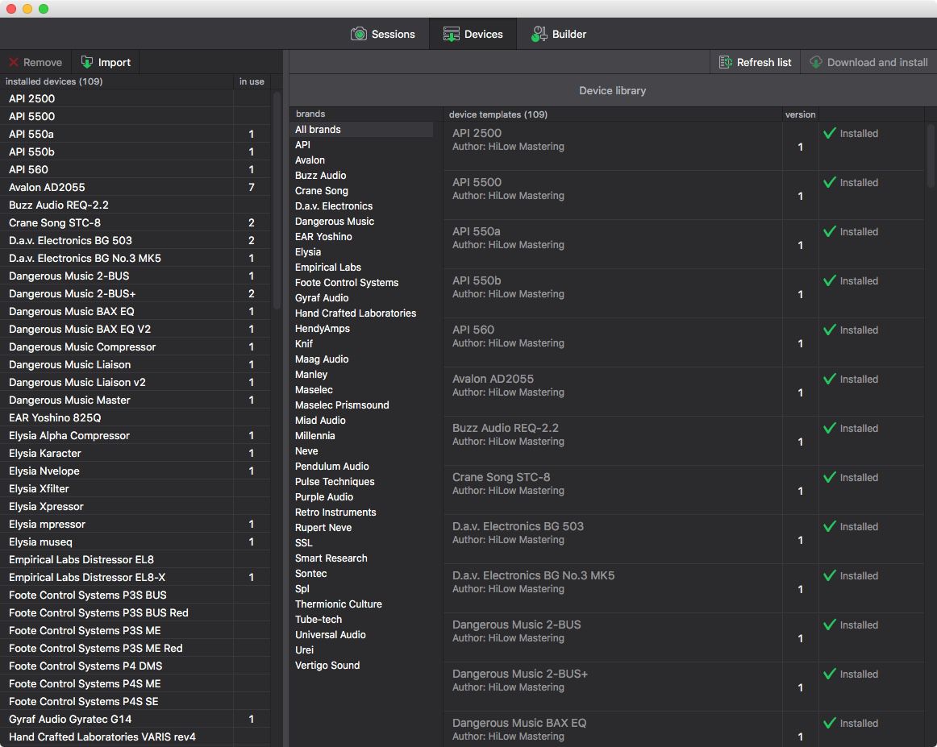The height and width of the screenshot is (747, 937).
Task: Filter by Vertigo Sound brand
Action: (361, 665)
